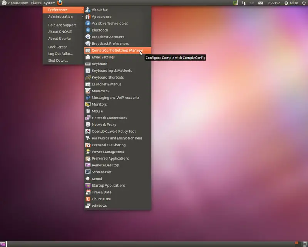
Task: Click the 5:09 PM clock
Action: [274, 3]
